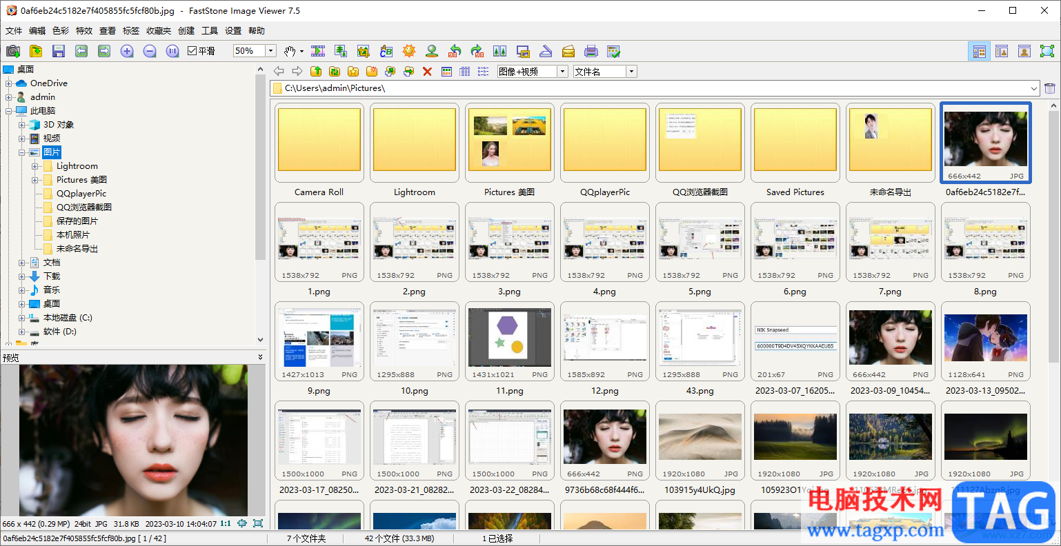
Task: Toggle the 1:1 actual size preview button
Action: click(x=226, y=524)
